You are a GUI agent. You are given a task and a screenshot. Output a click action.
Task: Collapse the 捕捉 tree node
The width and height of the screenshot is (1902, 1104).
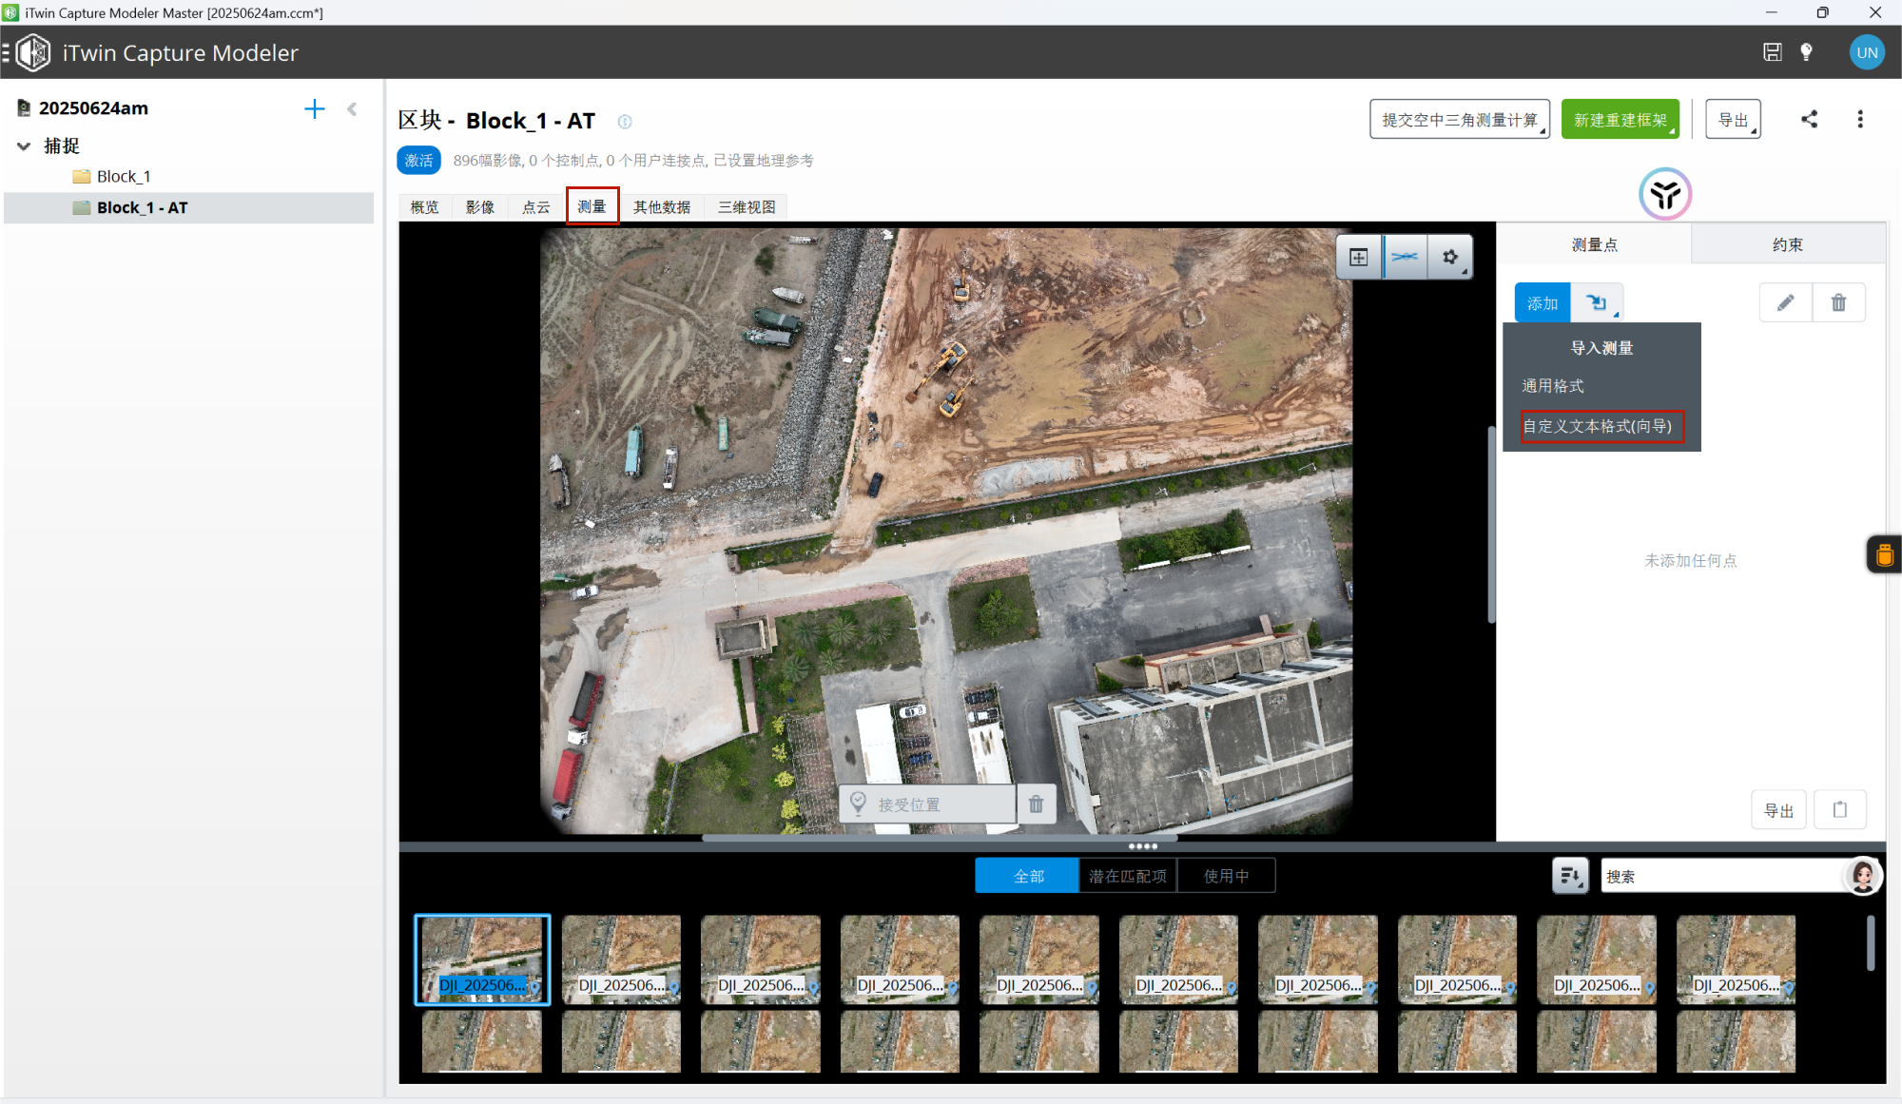pyautogui.click(x=24, y=145)
